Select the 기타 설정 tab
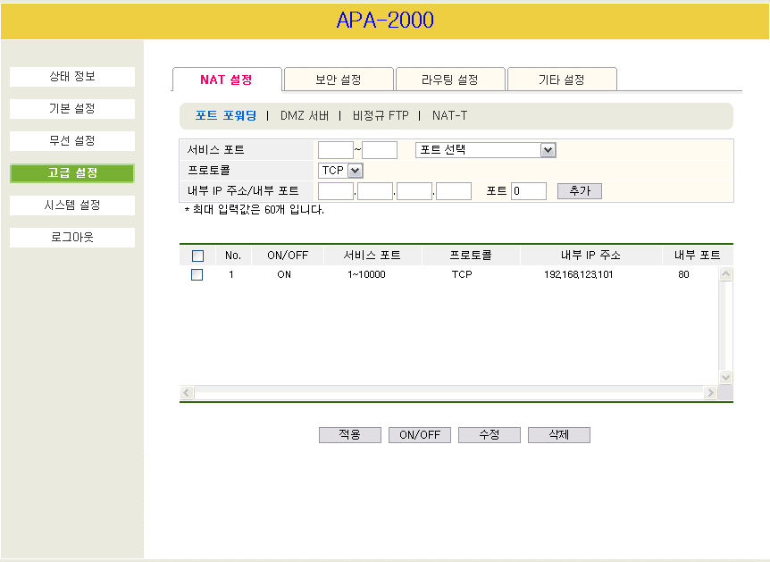Screen dimensions: 770x562 [561, 80]
